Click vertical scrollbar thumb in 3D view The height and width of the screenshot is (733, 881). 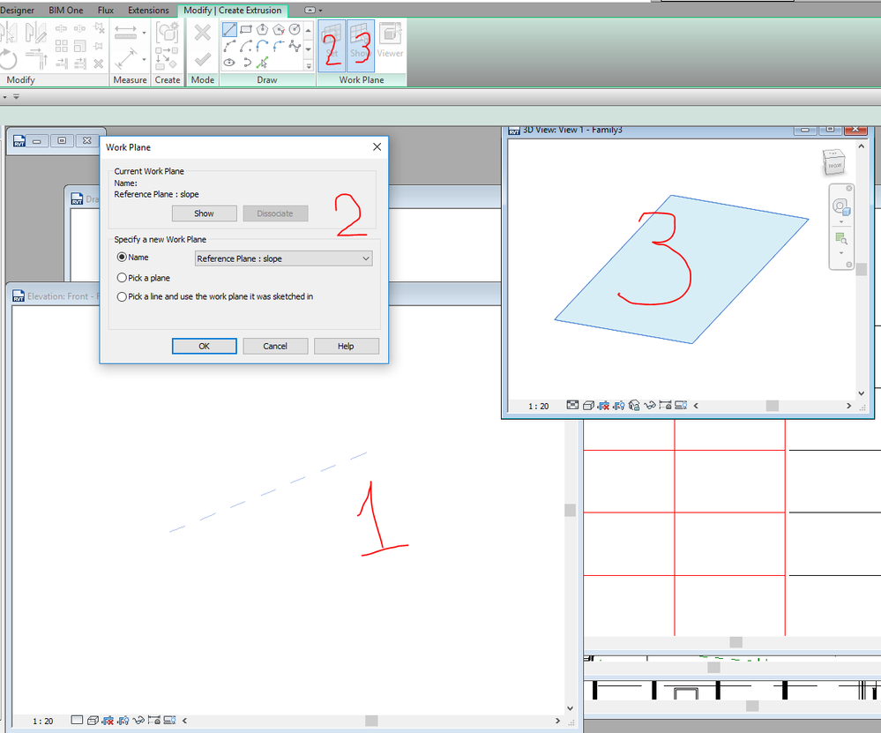click(x=862, y=270)
